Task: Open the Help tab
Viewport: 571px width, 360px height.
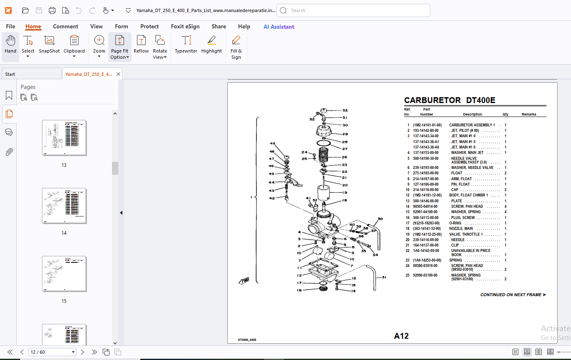Action: [244, 26]
